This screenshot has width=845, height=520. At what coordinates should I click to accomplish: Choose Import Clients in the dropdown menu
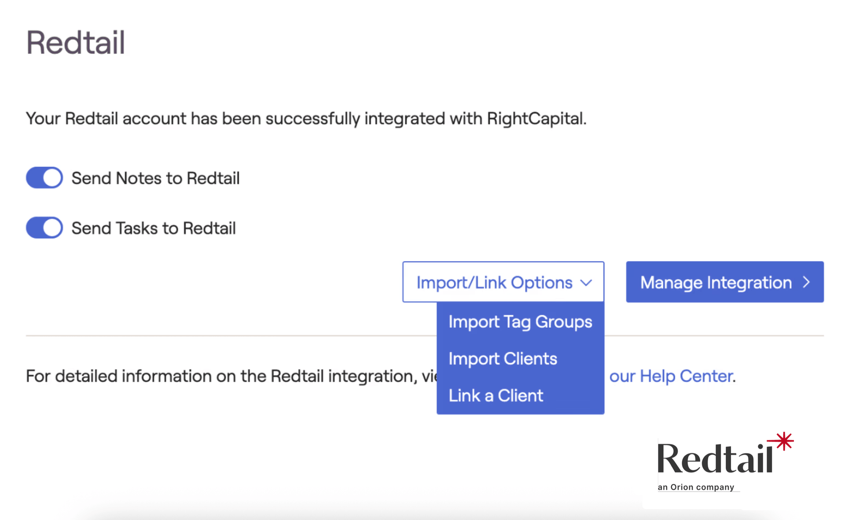[503, 359]
